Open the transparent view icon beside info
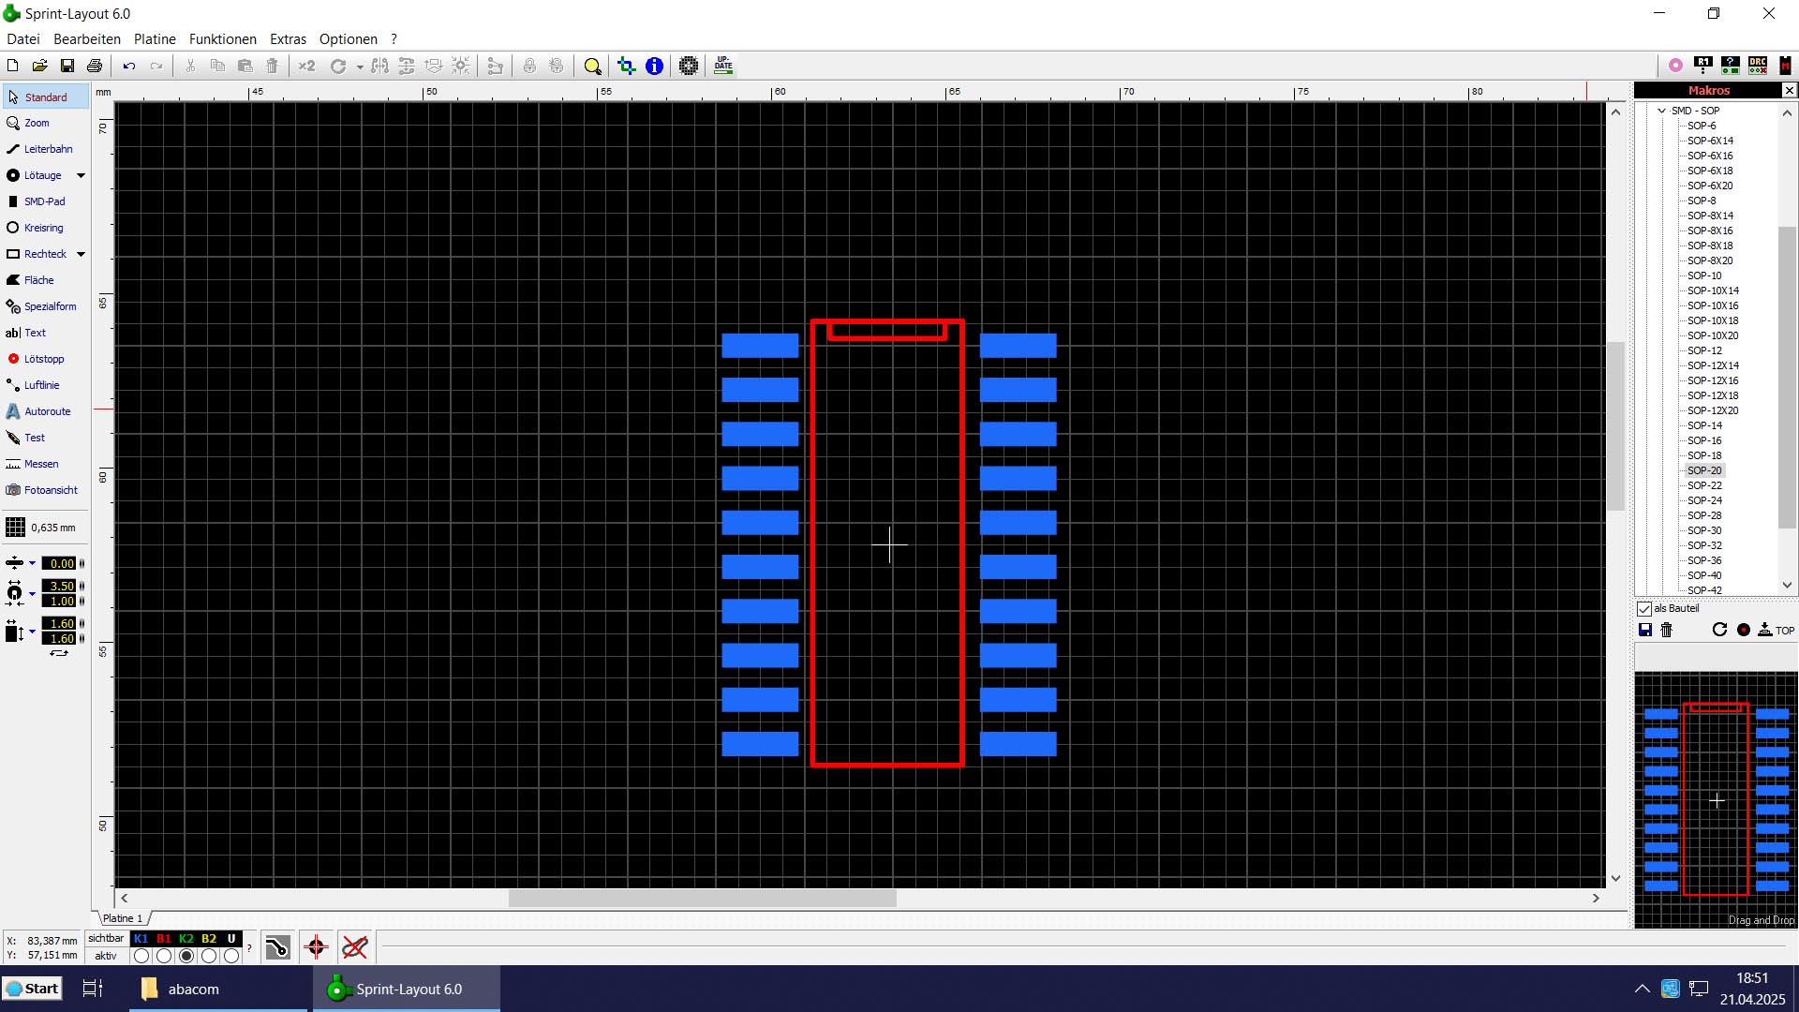The image size is (1799, 1012). point(626,66)
